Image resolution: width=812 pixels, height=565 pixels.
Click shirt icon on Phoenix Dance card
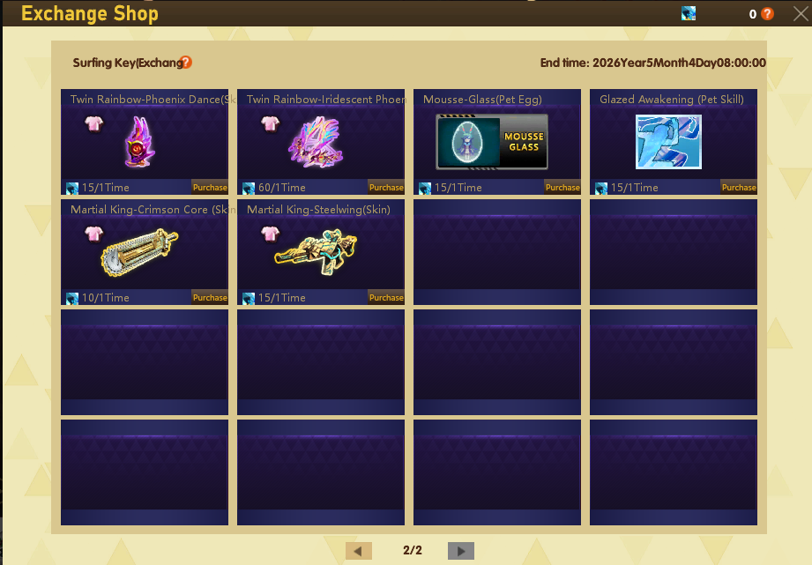click(x=93, y=123)
